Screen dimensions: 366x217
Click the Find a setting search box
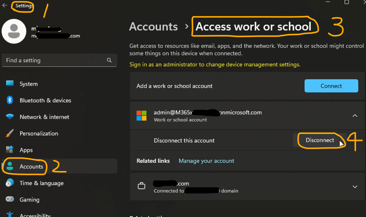pos(59,60)
